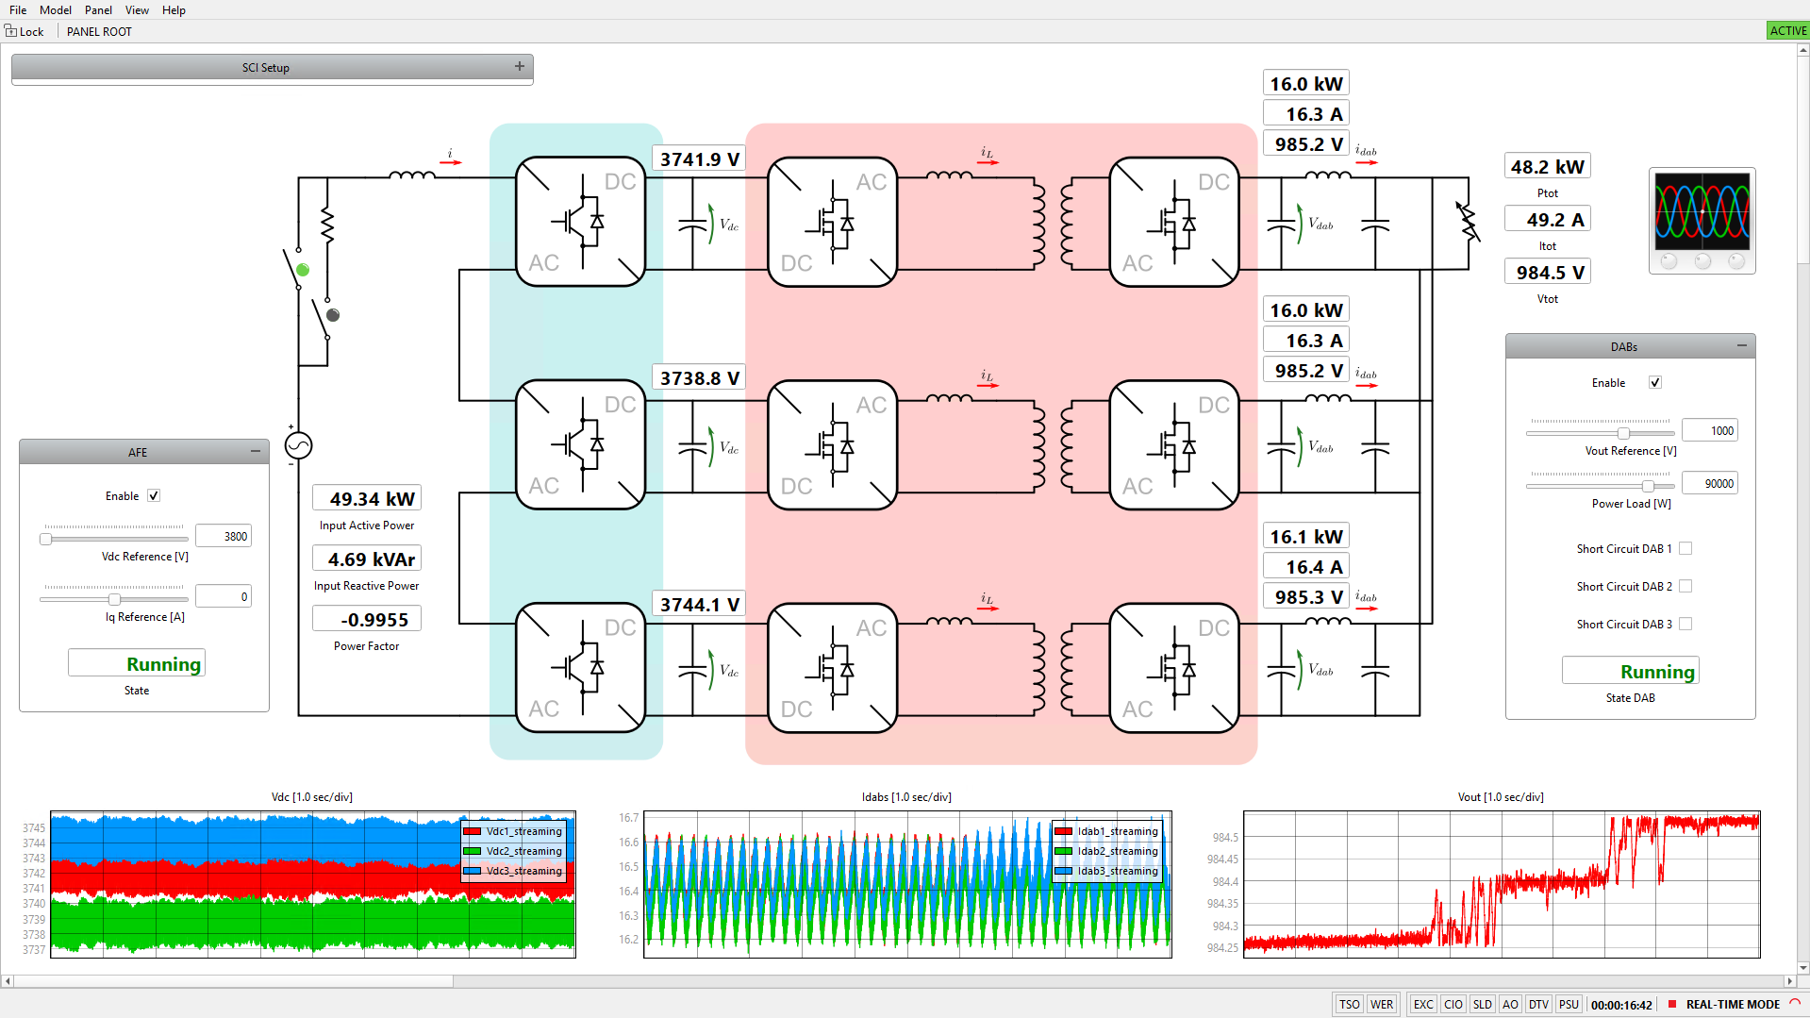Open the Model menu
Viewport: 1810px width, 1018px height.
[56, 10]
